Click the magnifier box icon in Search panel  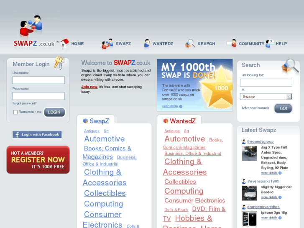290,66
